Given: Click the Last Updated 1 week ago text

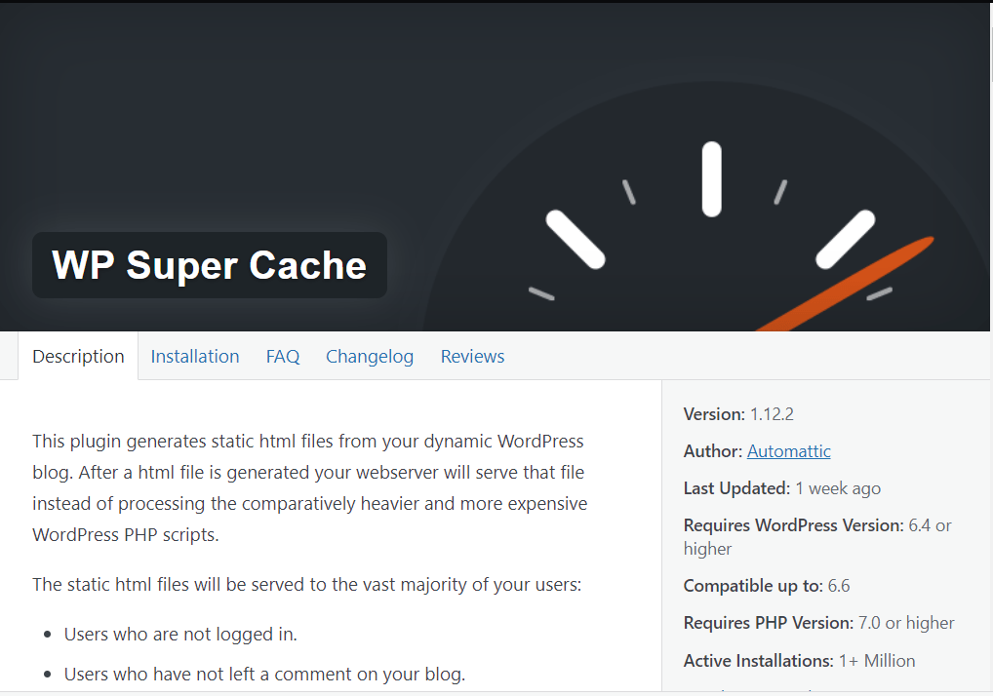Looking at the screenshot, I should [x=782, y=488].
